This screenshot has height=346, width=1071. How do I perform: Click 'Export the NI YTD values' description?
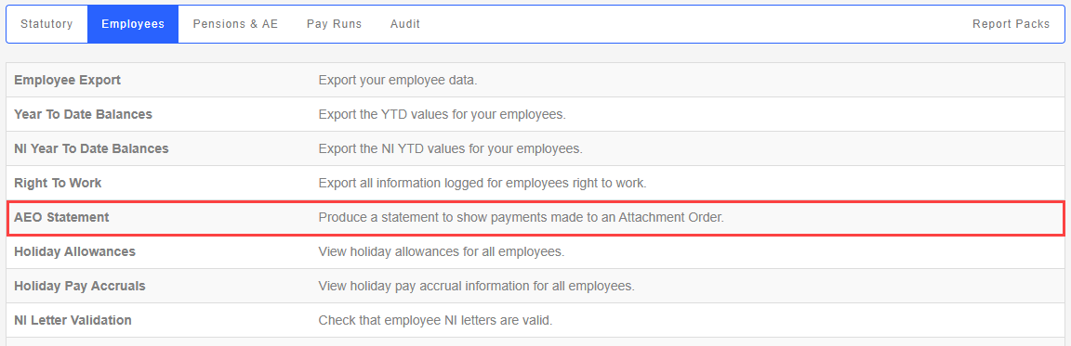tap(450, 148)
